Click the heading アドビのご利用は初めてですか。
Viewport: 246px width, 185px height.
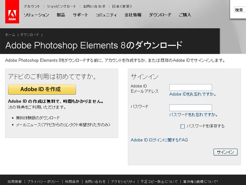[x=52, y=76]
